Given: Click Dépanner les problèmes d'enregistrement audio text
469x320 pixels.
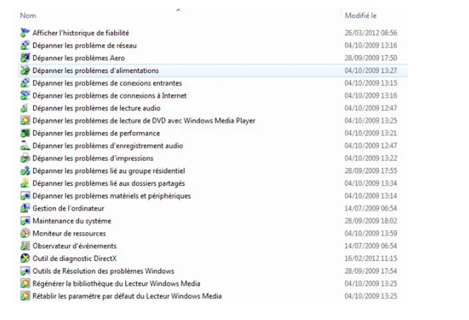Looking at the screenshot, I should coord(108,146).
